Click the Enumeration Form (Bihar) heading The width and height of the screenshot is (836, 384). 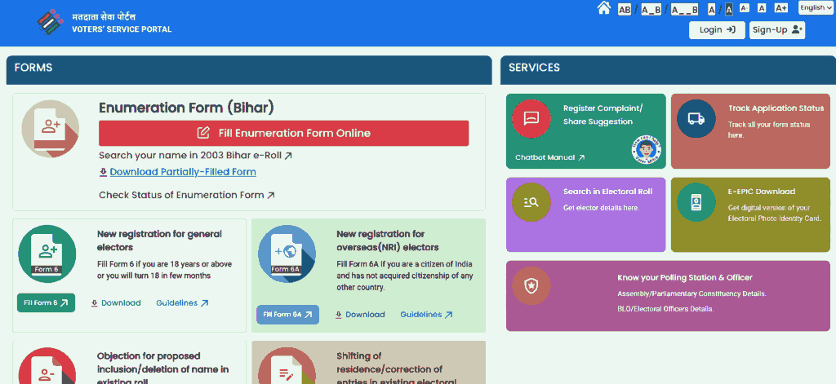pos(186,108)
